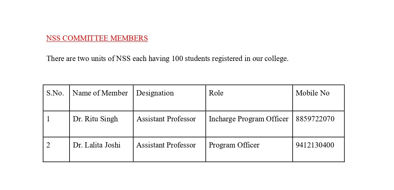The width and height of the screenshot is (394, 190).
Task: Click the Dr. Ritu Singh cell
Action: (101, 124)
